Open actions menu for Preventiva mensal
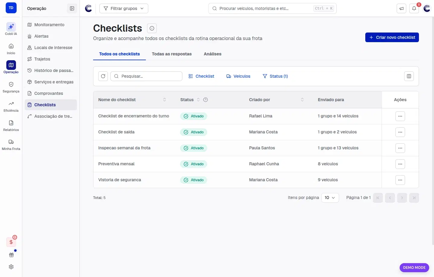The width and height of the screenshot is (434, 277). (x=400, y=164)
